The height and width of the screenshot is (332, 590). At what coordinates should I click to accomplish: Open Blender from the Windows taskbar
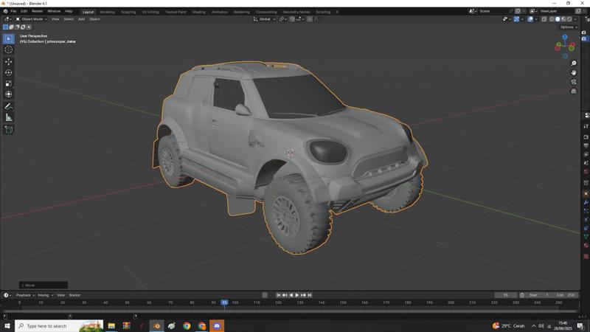pyautogui.click(x=156, y=325)
